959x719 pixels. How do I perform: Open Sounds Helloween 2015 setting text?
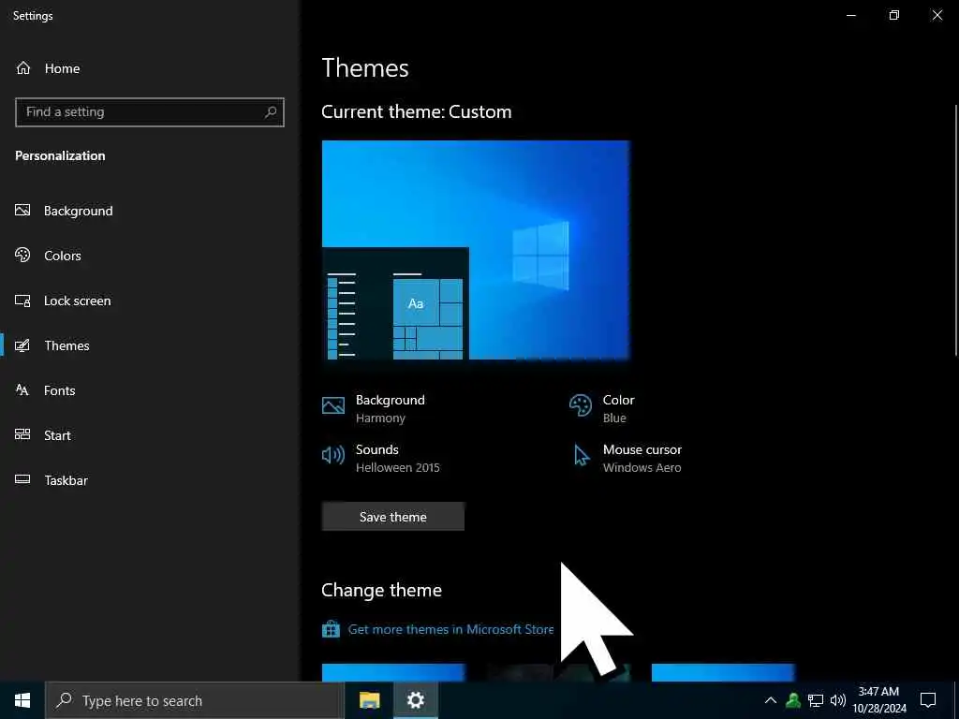tap(397, 458)
